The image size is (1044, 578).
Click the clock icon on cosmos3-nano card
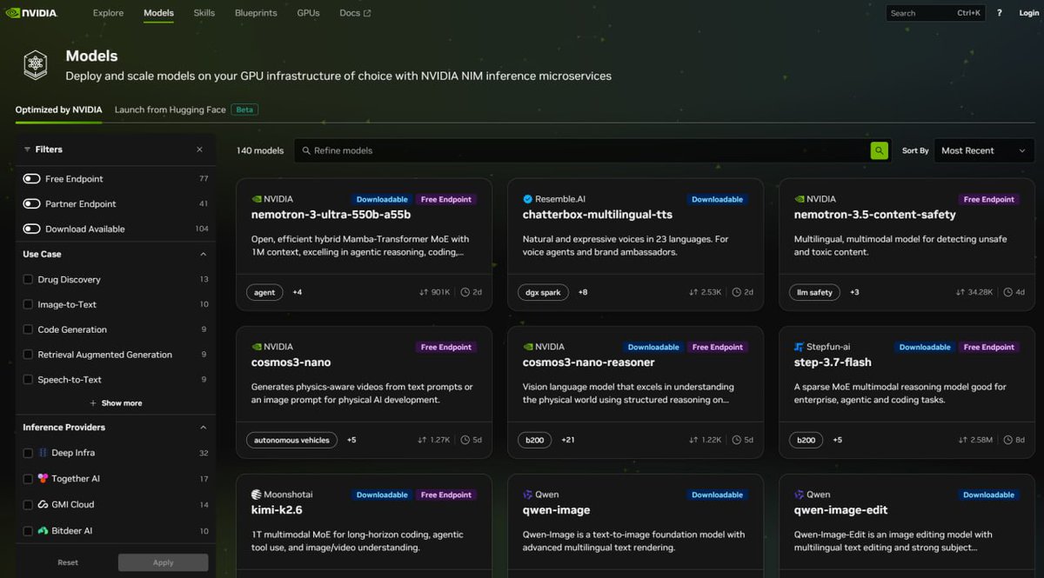(465, 440)
